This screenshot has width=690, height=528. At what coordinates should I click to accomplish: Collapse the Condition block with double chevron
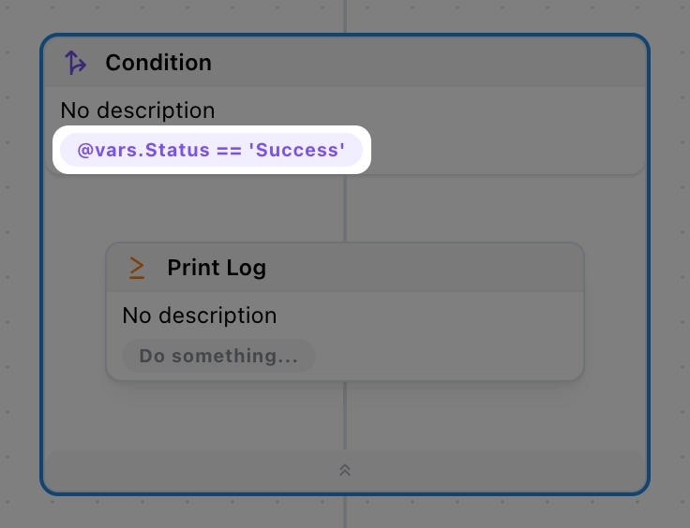pos(345,470)
